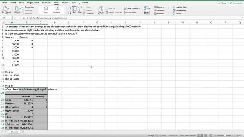Select column A header
Image resolution: width=244 pixels, height=137 pixels.
pos(12,22)
